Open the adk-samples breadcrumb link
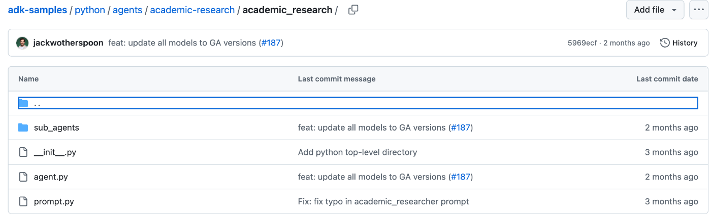The height and width of the screenshot is (214, 711). click(x=38, y=10)
